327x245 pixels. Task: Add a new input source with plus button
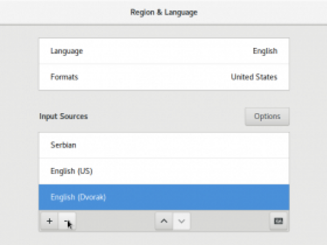tap(50, 221)
